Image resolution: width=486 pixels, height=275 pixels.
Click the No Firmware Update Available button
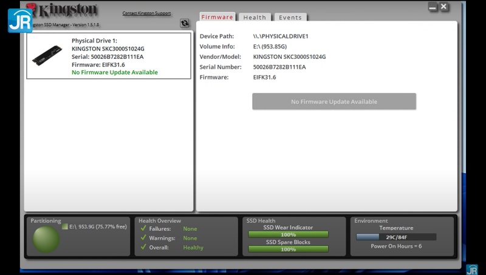pos(334,101)
